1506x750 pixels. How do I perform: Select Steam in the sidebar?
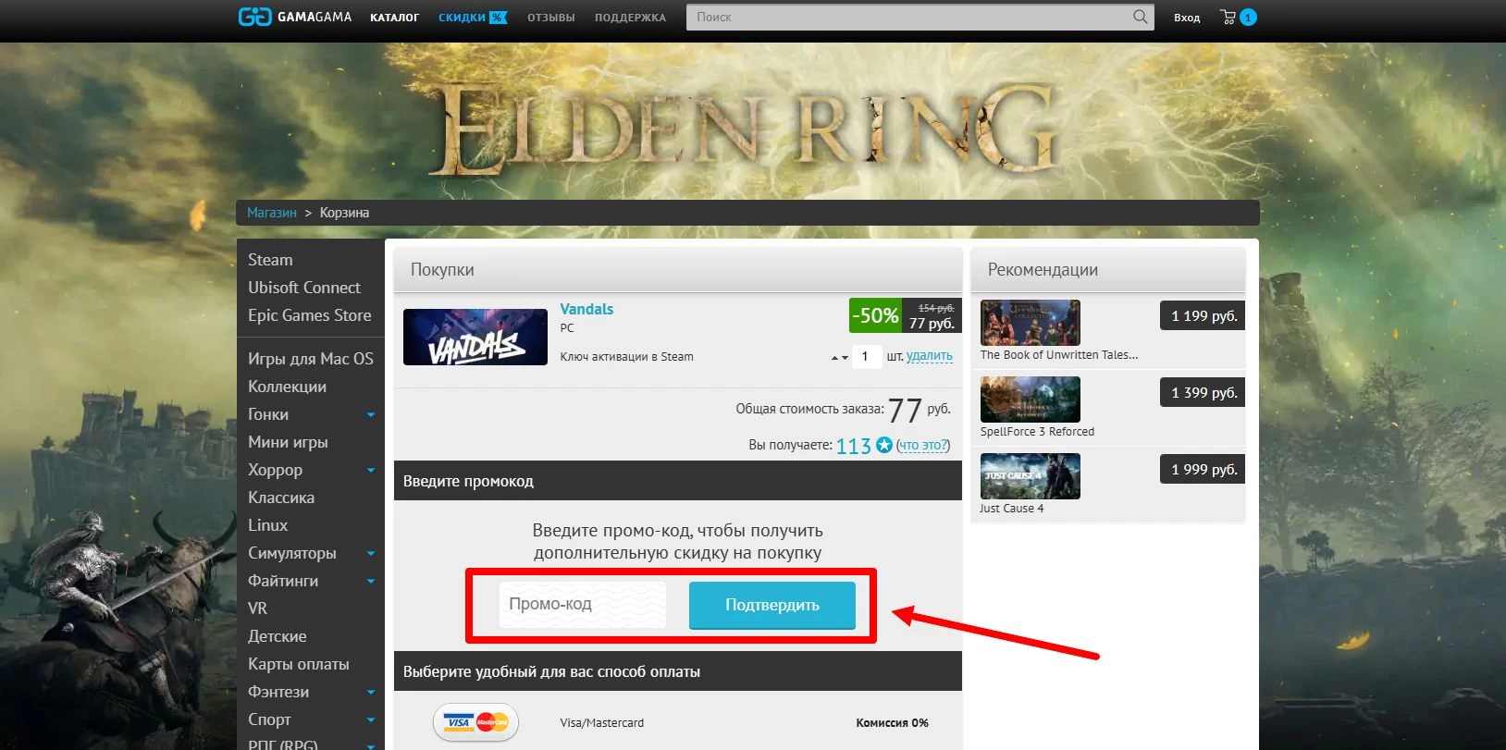click(x=270, y=260)
